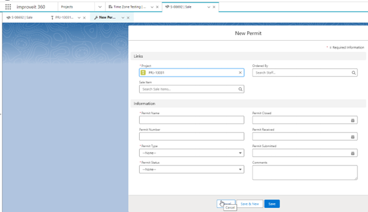Image resolution: width=368 pixels, height=212 pixels.
Task: Select the Projects navigation item
Action: tap(67, 7)
